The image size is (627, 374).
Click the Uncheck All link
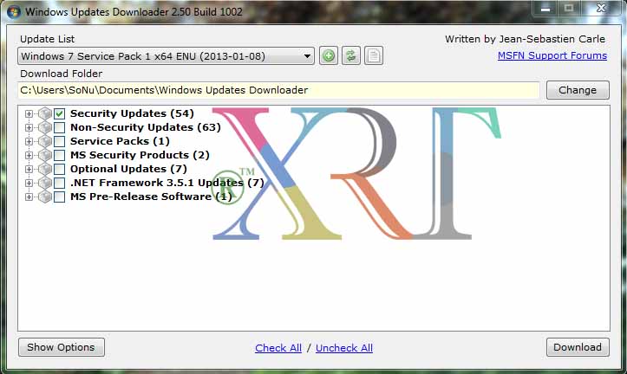tap(344, 348)
